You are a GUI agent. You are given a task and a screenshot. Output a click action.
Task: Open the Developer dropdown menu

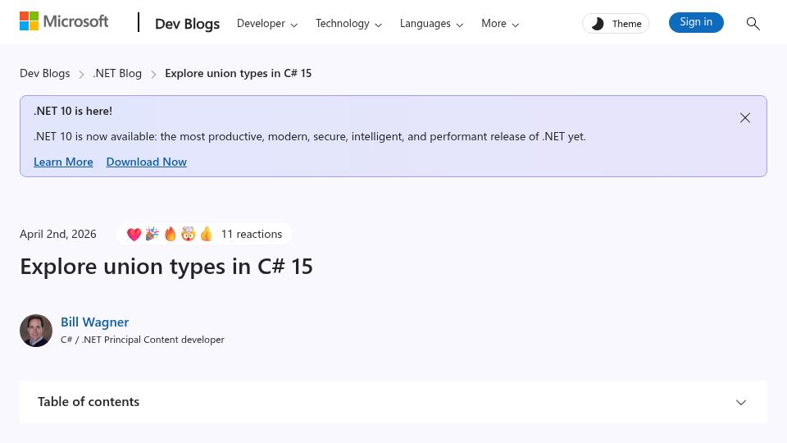pos(267,24)
